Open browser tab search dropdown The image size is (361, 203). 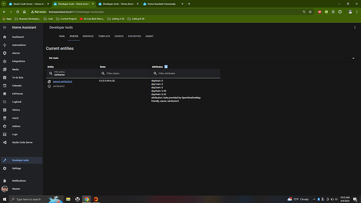[4, 4]
